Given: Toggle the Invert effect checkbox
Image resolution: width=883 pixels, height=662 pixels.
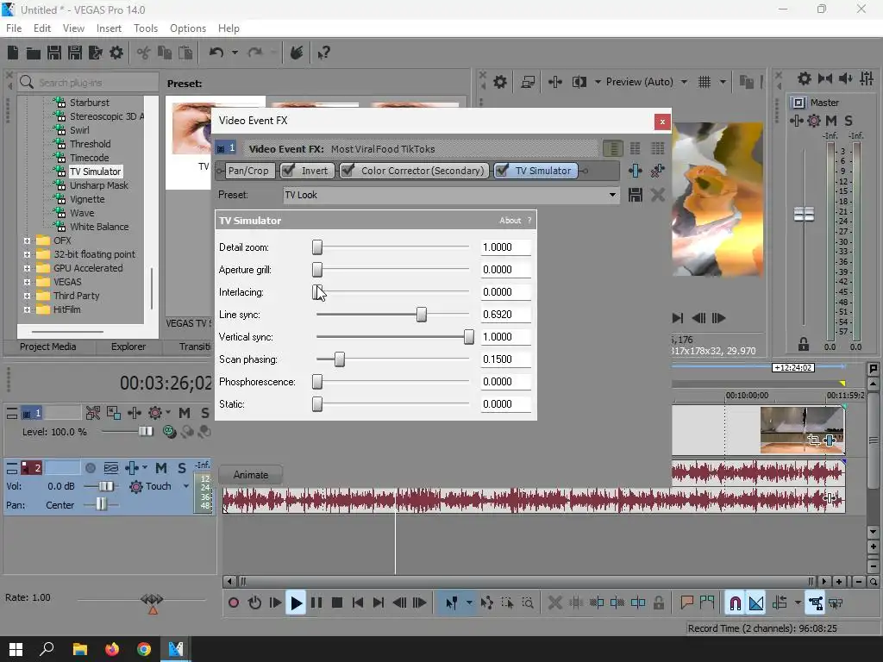Looking at the screenshot, I should click(288, 171).
